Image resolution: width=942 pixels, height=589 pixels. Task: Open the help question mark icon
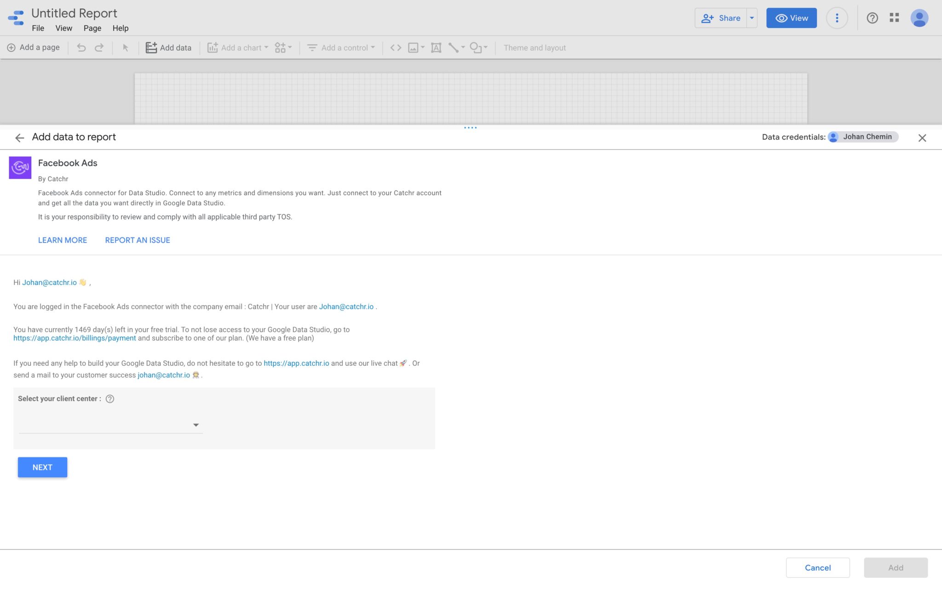click(872, 18)
